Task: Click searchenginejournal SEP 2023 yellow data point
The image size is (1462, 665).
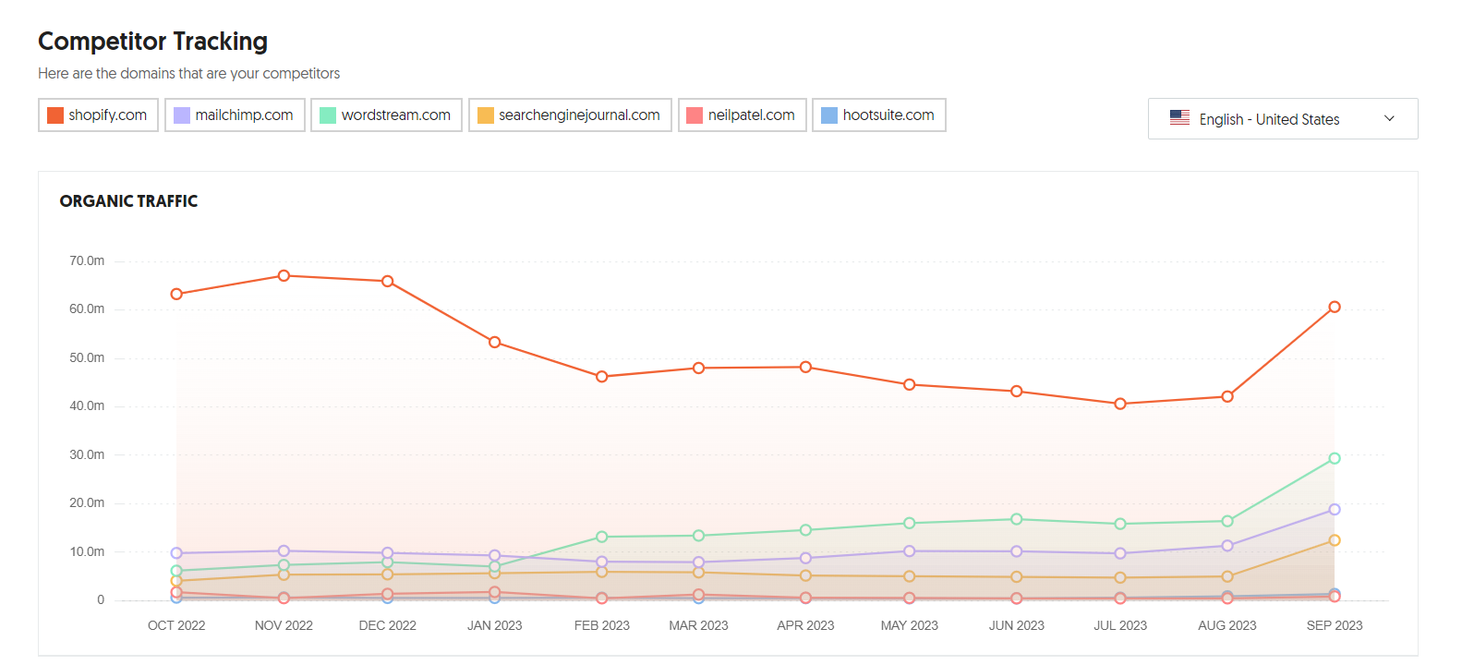Action: (1334, 540)
